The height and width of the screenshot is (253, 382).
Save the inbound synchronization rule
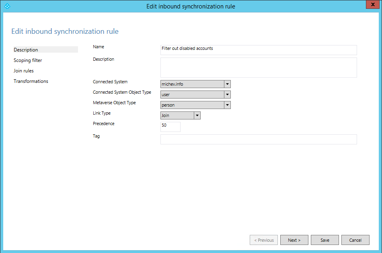click(x=324, y=240)
